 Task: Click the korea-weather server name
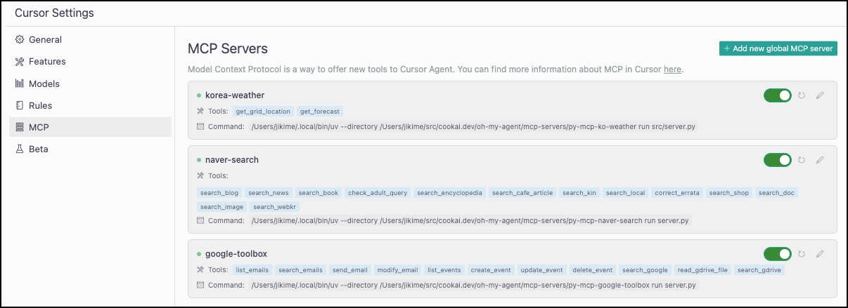235,95
